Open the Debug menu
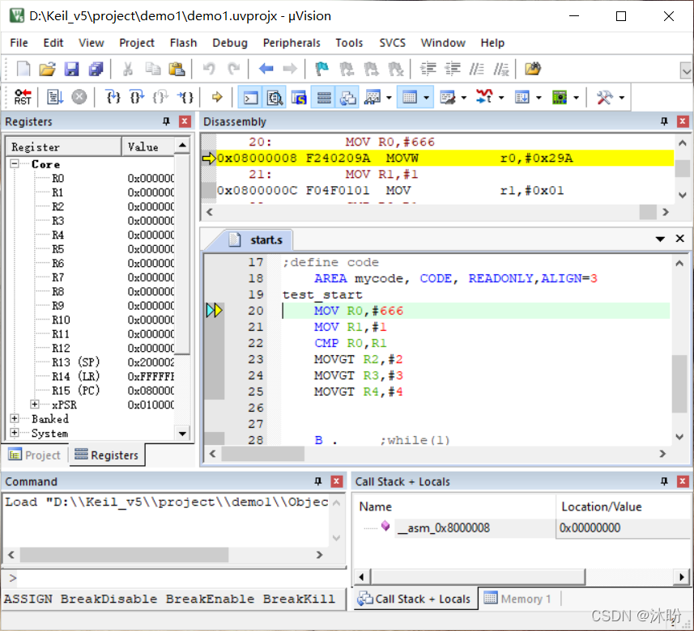This screenshot has height=631, width=694. [x=230, y=43]
